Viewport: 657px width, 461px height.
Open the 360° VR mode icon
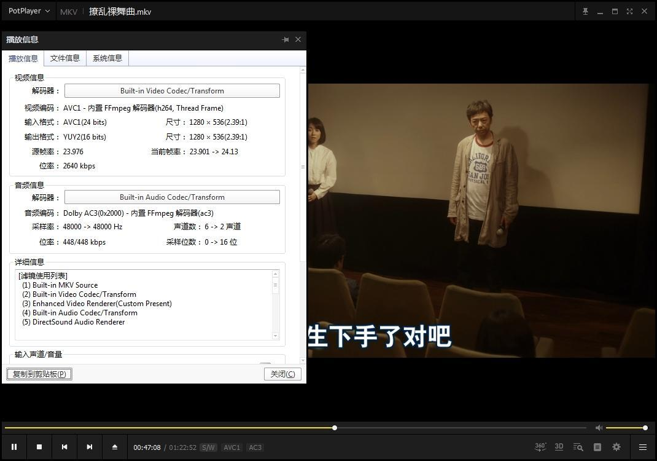click(540, 447)
